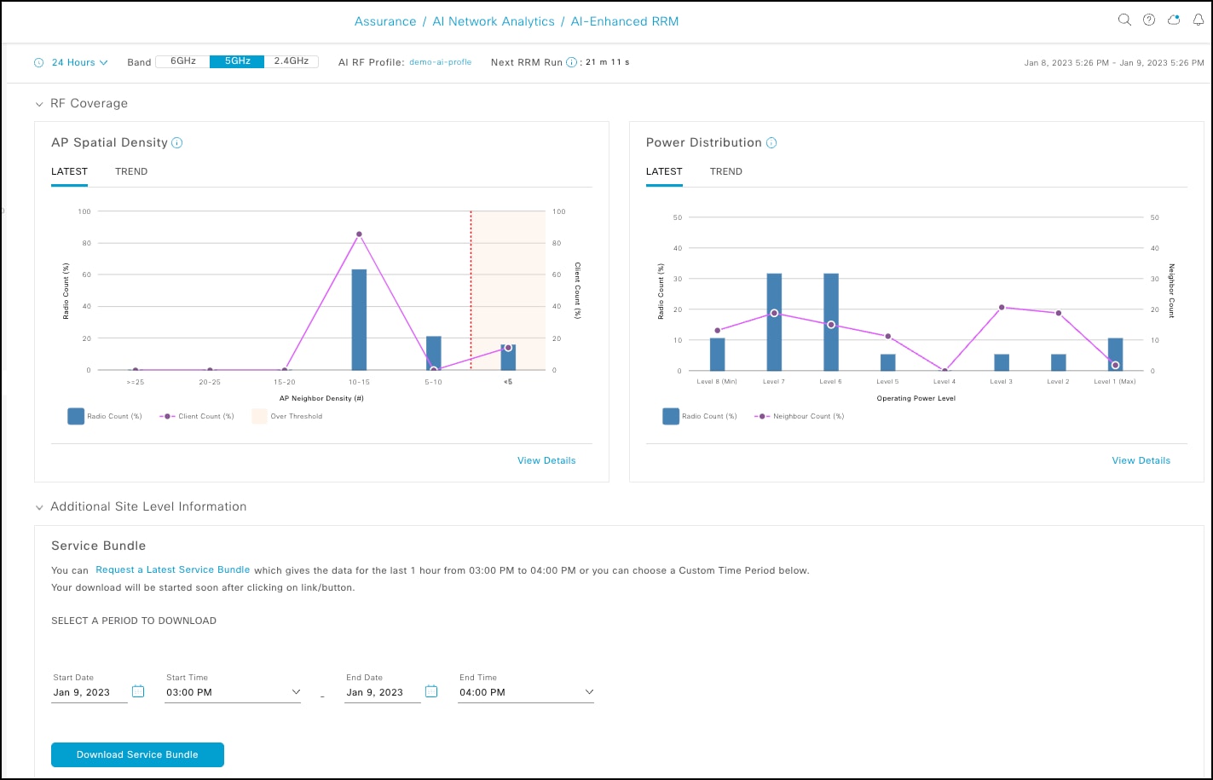Click the AI-Enhanced RRM breadcrumb text

[x=625, y=21]
